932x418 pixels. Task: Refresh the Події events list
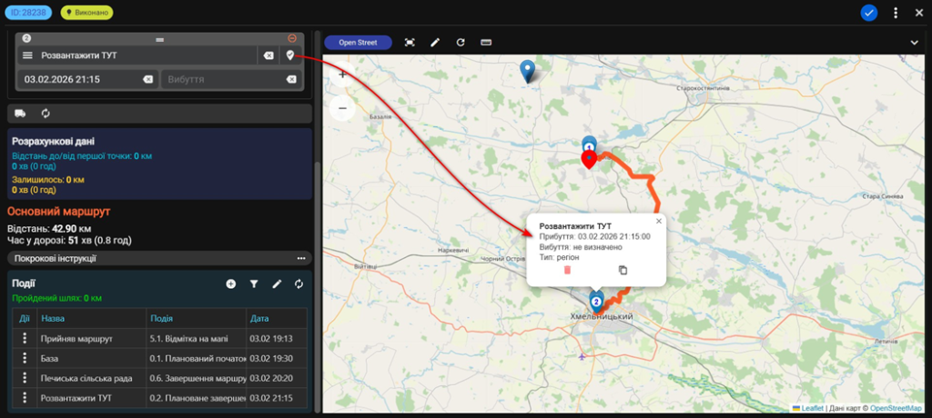(299, 284)
